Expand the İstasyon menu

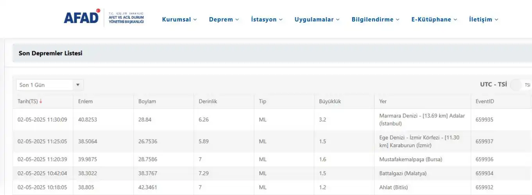click(x=267, y=19)
